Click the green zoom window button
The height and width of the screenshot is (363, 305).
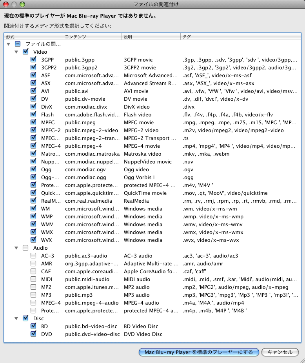(22, 4)
